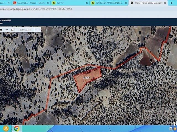
Task: Click the orange app icon on taskbar
Action: point(6,129)
